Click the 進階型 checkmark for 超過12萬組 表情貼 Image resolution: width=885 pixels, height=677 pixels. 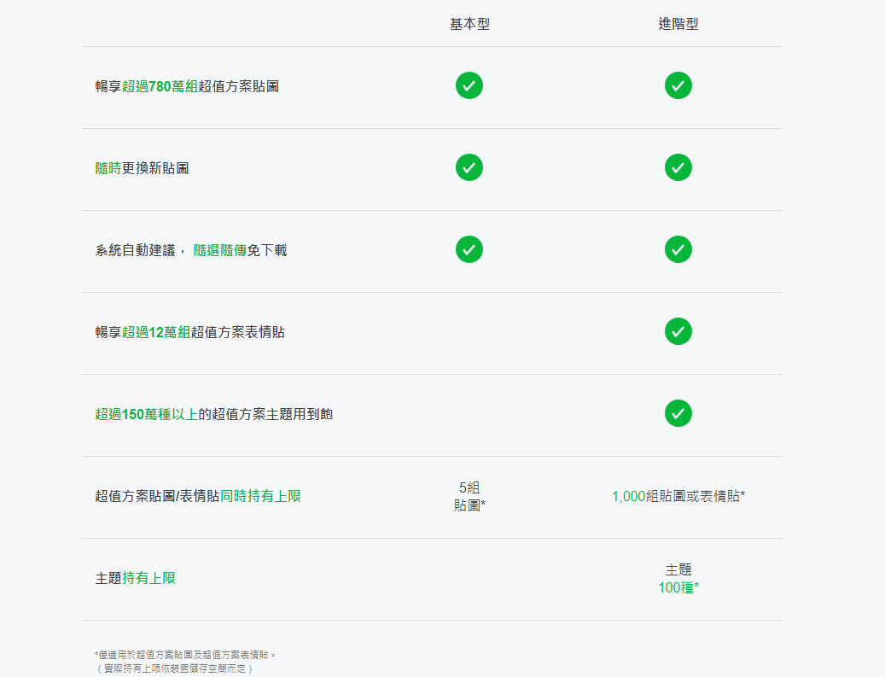pyautogui.click(x=678, y=331)
